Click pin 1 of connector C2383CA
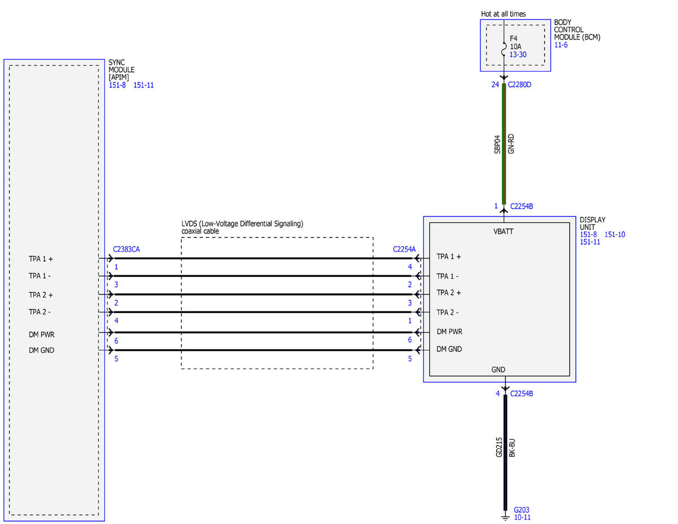 tap(116, 267)
